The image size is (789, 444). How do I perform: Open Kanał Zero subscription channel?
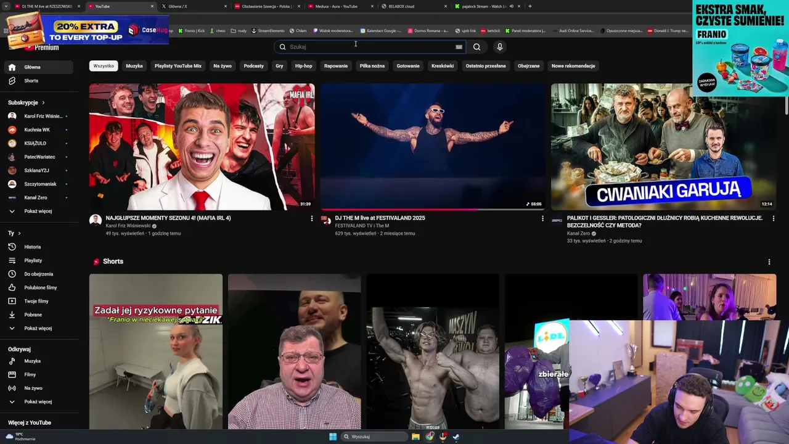[39, 197]
